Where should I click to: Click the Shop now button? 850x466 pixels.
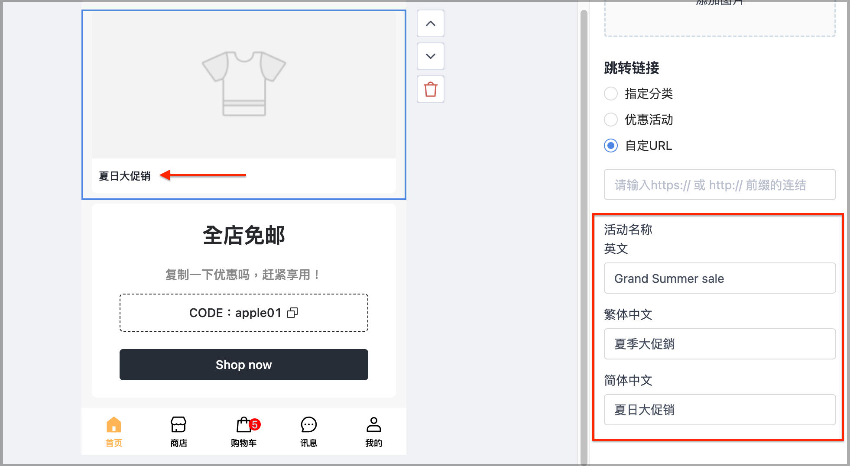click(244, 365)
